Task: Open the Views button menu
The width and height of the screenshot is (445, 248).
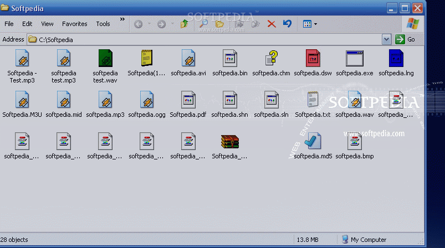Action: [x=310, y=24]
